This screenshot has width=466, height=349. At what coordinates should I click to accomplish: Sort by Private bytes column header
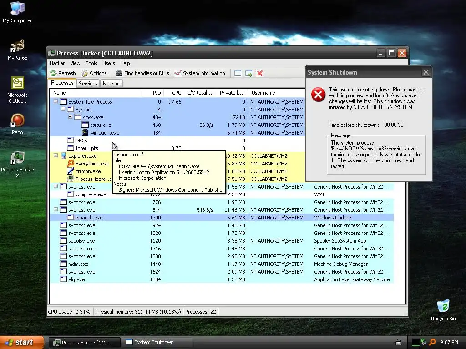point(232,93)
